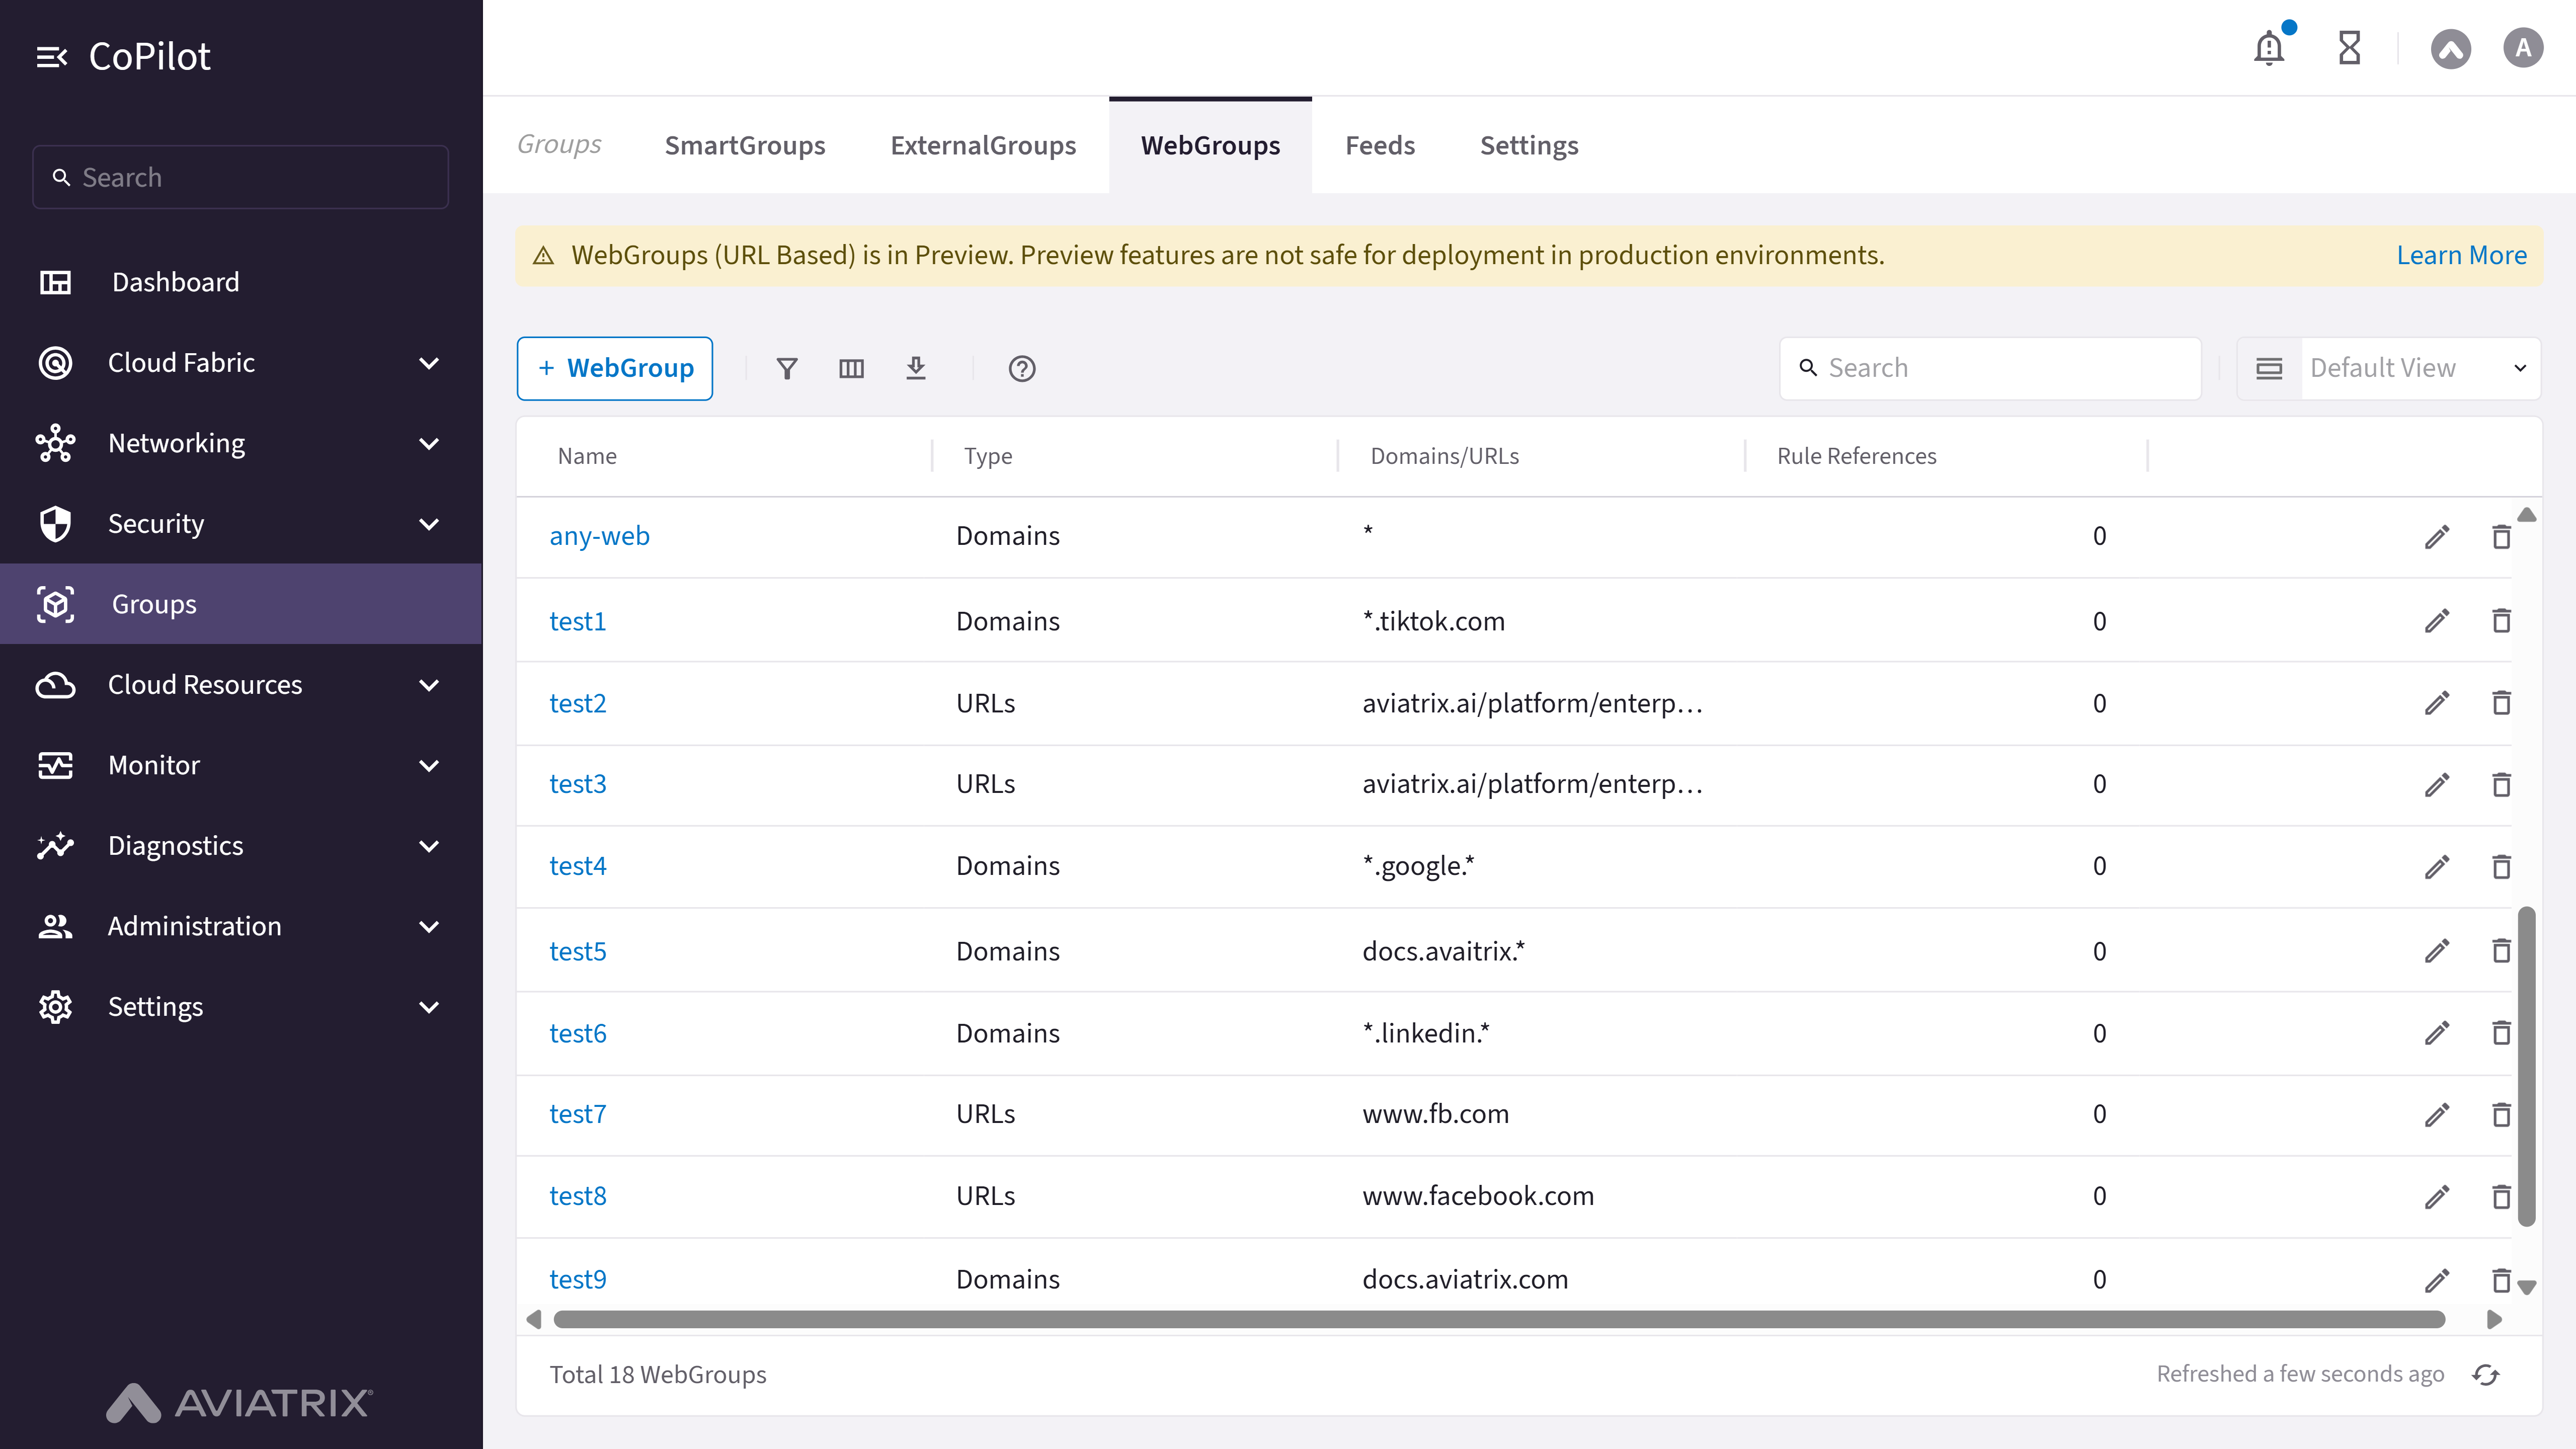Open the Learn More link
2576x1449 pixels.
[2461, 255]
